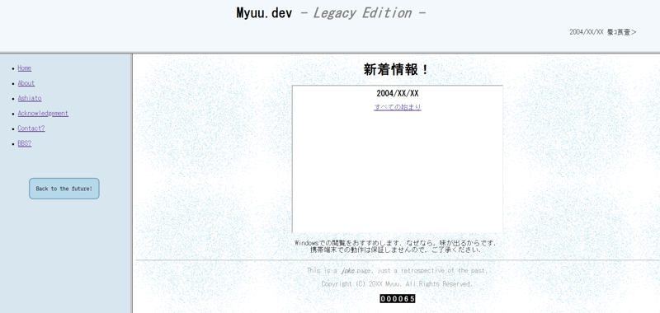Click the 2004/XX/XX date in news box

point(398,94)
